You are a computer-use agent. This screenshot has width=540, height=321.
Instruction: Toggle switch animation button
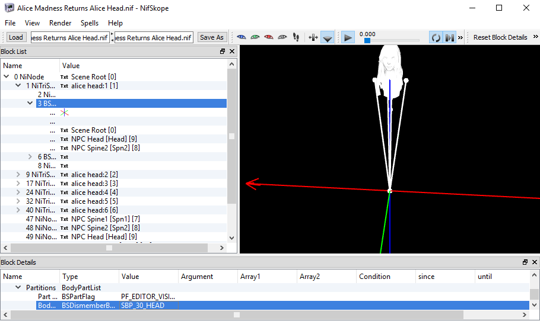tap(449, 37)
